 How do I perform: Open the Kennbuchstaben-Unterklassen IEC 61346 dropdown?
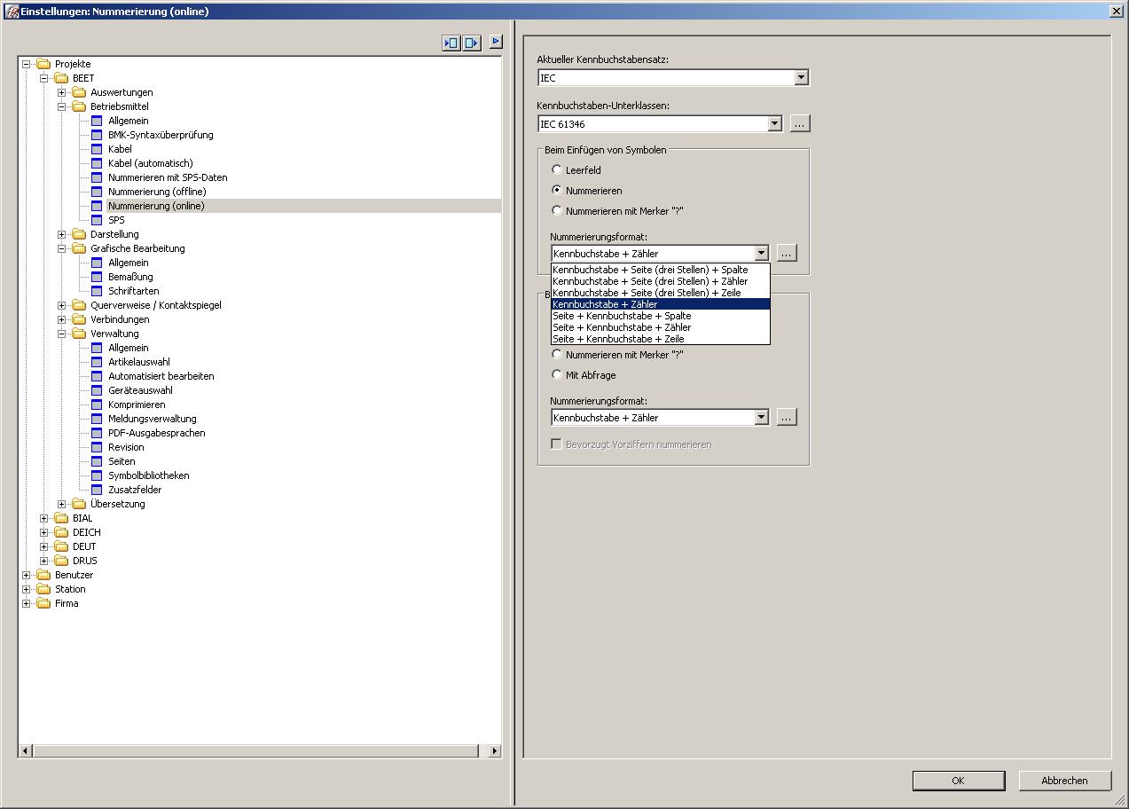coord(774,124)
